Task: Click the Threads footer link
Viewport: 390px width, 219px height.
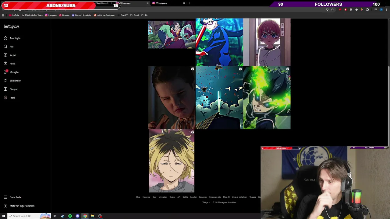Action: pyautogui.click(x=253, y=197)
